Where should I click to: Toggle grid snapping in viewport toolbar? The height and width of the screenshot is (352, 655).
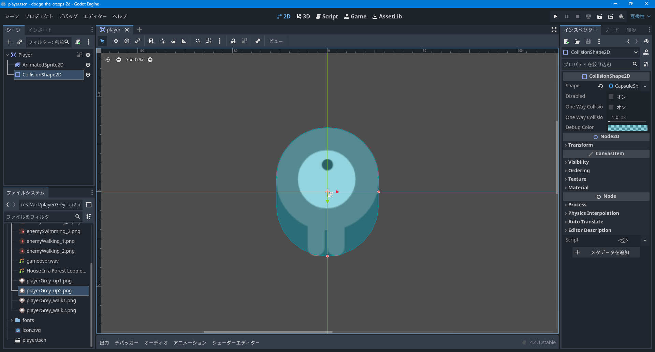[209, 41]
